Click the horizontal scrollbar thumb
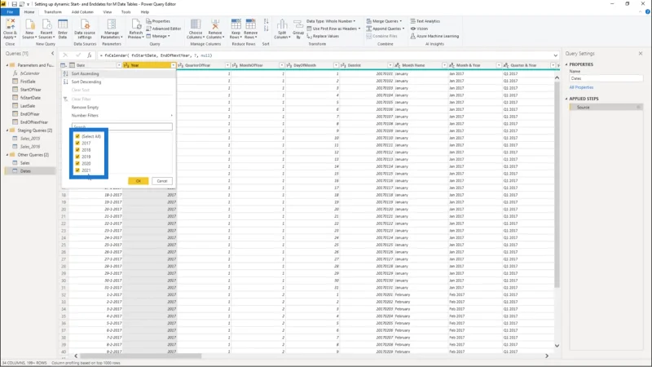 pyautogui.click(x=140, y=356)
